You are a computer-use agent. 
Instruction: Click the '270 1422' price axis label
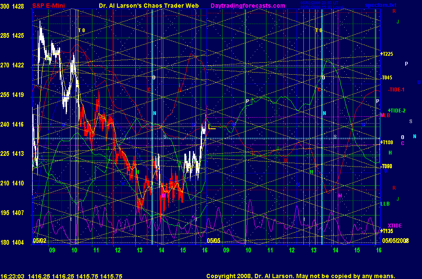tap(12, 65)
